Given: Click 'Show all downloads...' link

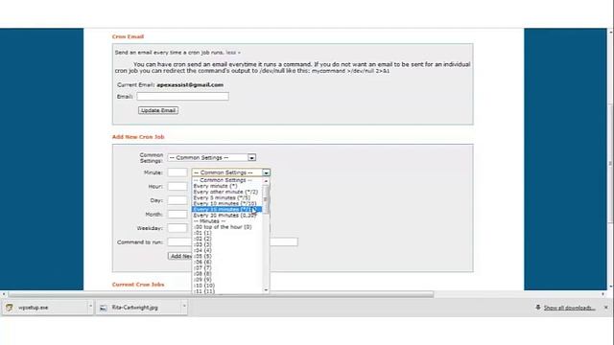Looking at the screenshot, I should tap(569, 308).
